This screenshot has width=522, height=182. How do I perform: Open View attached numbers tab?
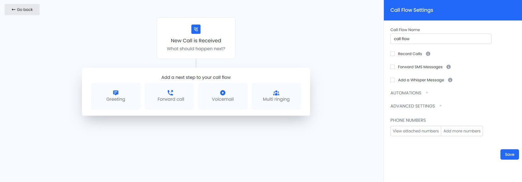click(416, 131)
